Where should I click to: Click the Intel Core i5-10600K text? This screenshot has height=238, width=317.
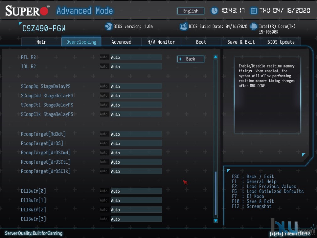(x=277, y=29)
